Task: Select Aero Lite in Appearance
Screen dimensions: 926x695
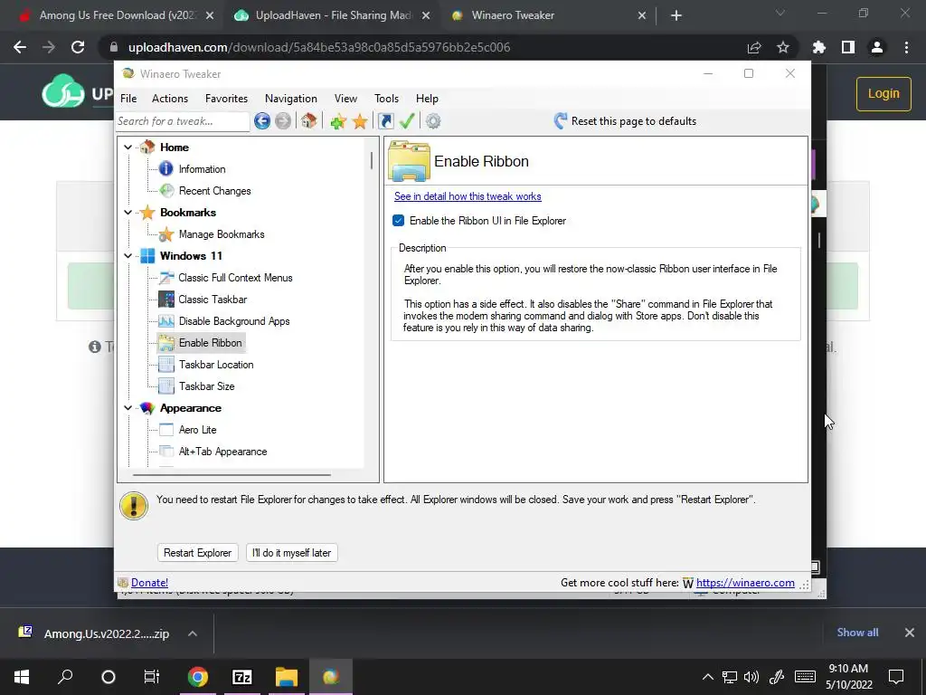Action: tap(197, 430)
